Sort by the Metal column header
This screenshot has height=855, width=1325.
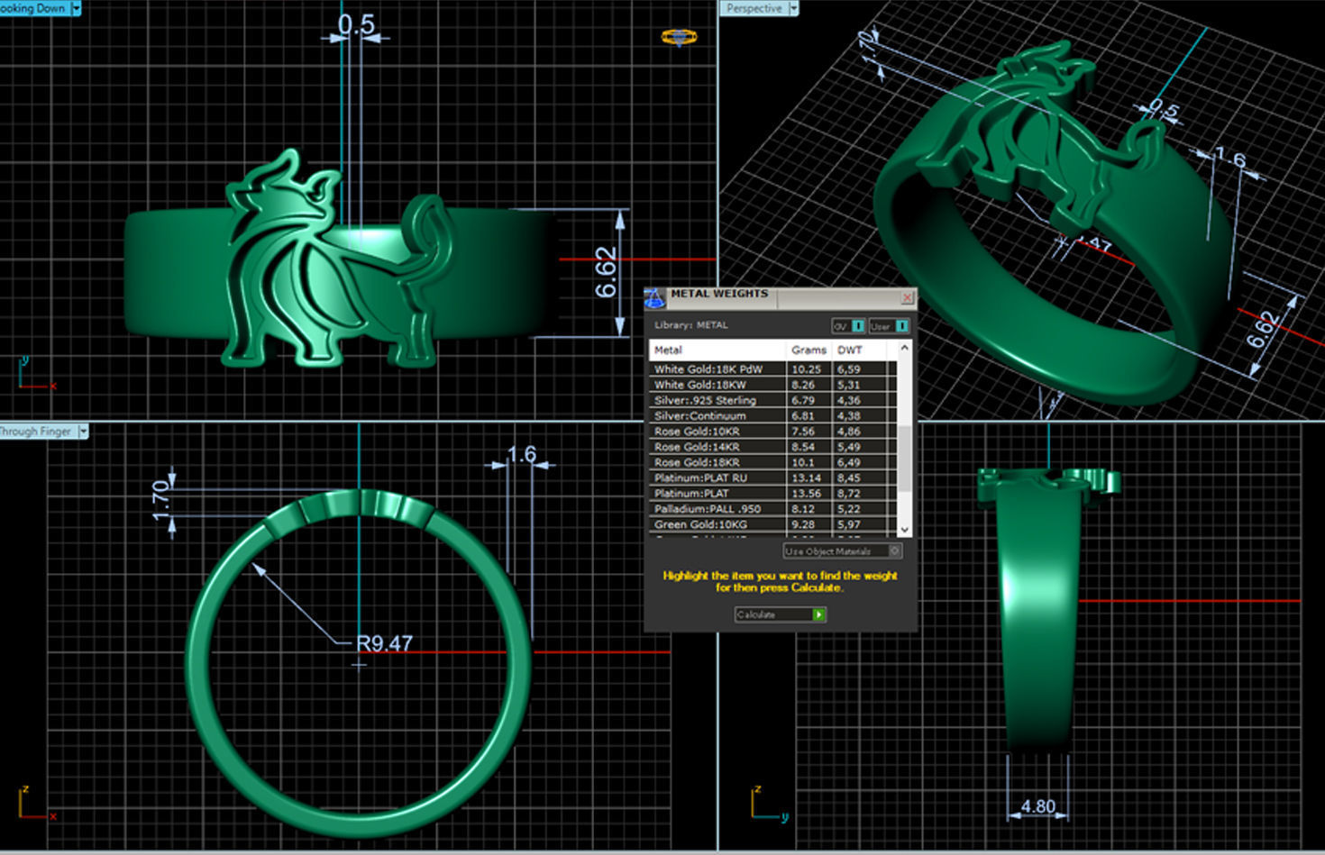[717, 350]
